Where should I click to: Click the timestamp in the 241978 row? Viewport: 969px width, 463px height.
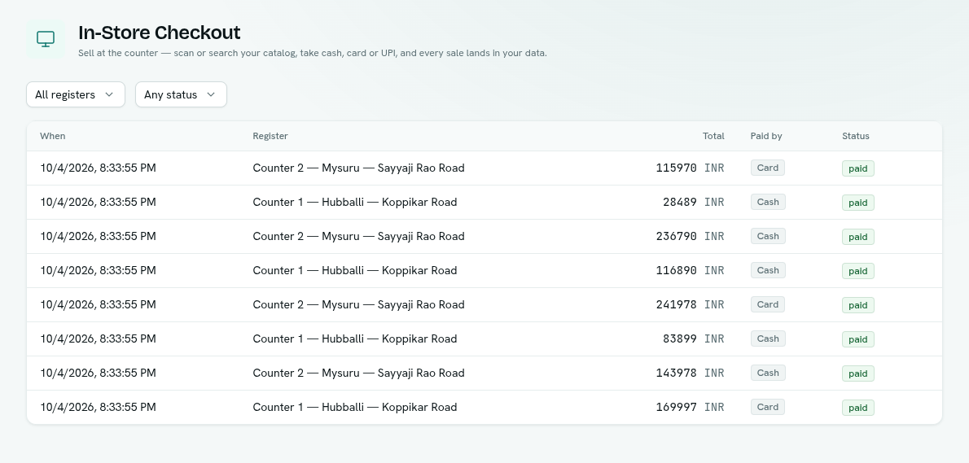pyautogui.click(x=99, y=304)
